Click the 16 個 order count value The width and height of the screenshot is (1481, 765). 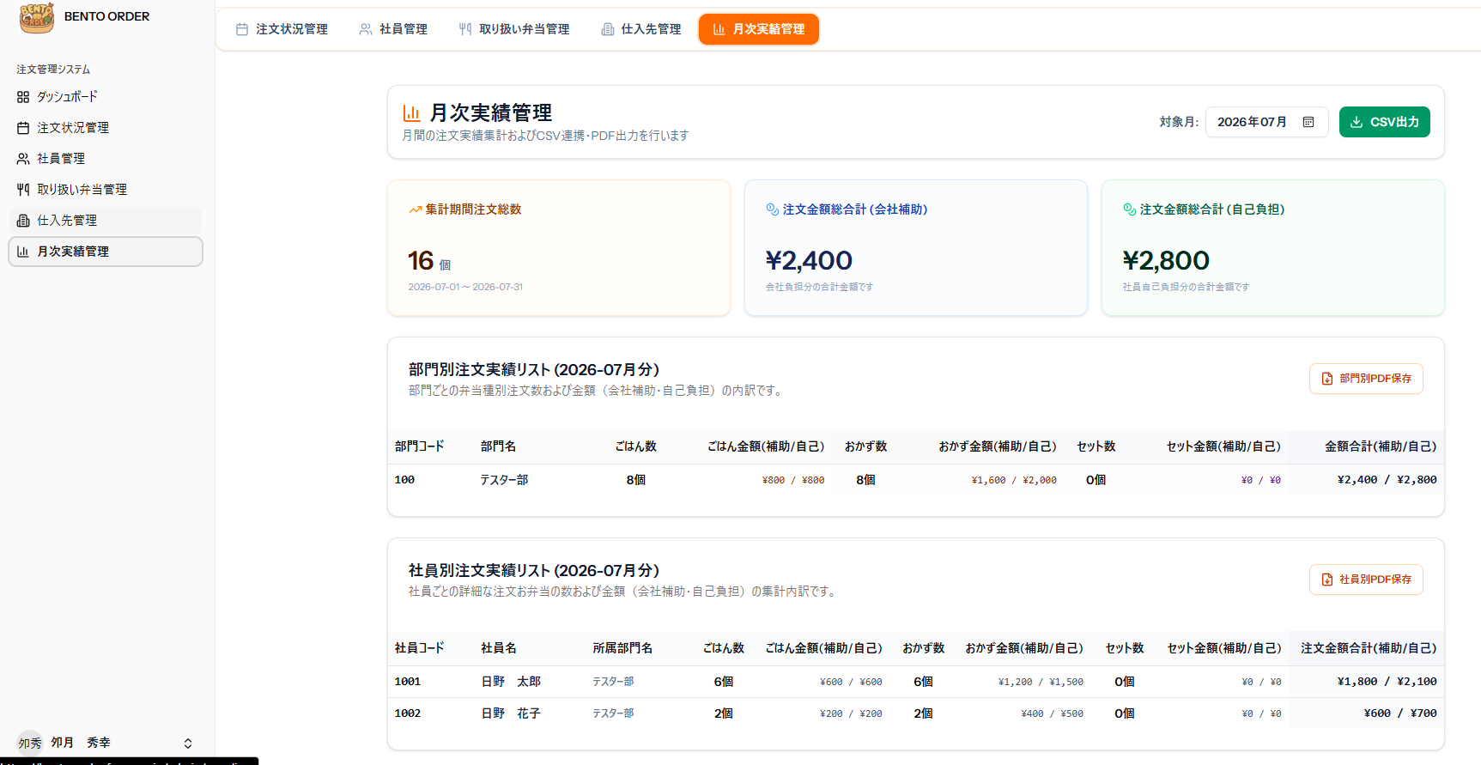pyautogui.click(x=429, y=261)
